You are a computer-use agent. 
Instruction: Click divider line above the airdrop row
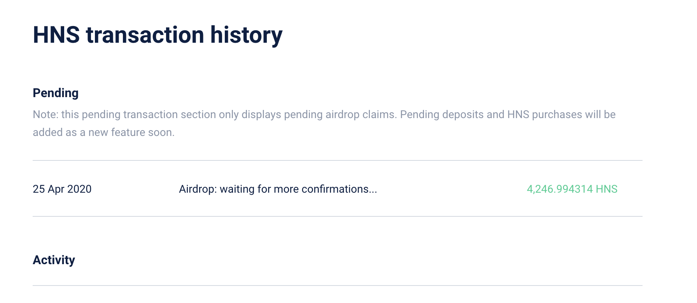point(337,160)
